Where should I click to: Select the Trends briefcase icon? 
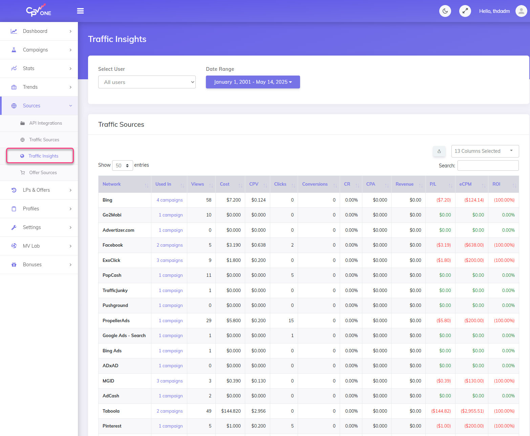tap(14, 87)
